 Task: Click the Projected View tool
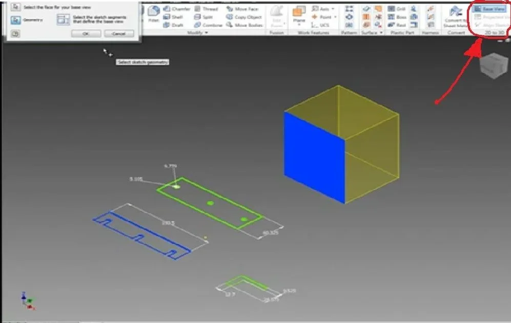point(492,17)
